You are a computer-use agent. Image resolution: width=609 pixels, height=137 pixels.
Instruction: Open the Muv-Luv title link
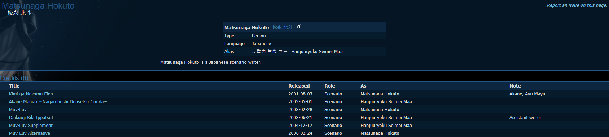point(18,110)
